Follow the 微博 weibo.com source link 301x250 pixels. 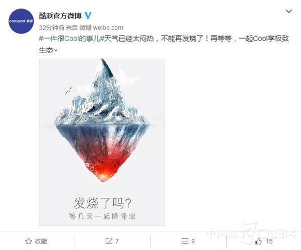pos(101,28)
